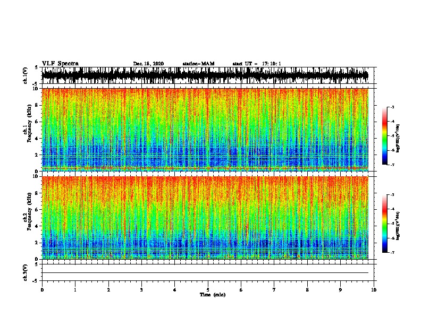This screenshot has height=325, width=421.
Task: Click the "-5" label on ch.2 color bar
Action: (x=392, y=224)
